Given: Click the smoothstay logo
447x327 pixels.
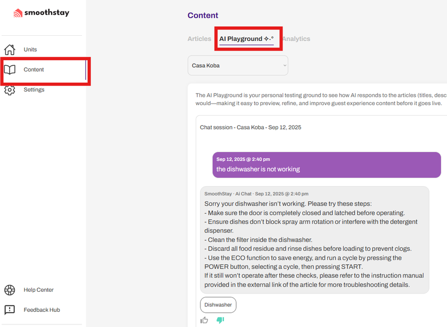Looking at the screenshot, I should [42, 13].
